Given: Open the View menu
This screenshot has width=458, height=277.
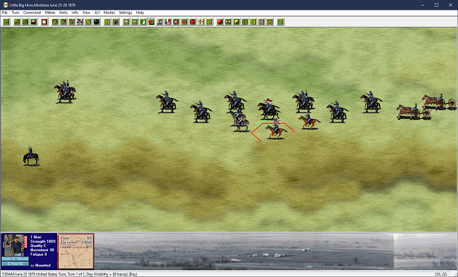Looking at the screenshot, I should click(x=86, y=12).
